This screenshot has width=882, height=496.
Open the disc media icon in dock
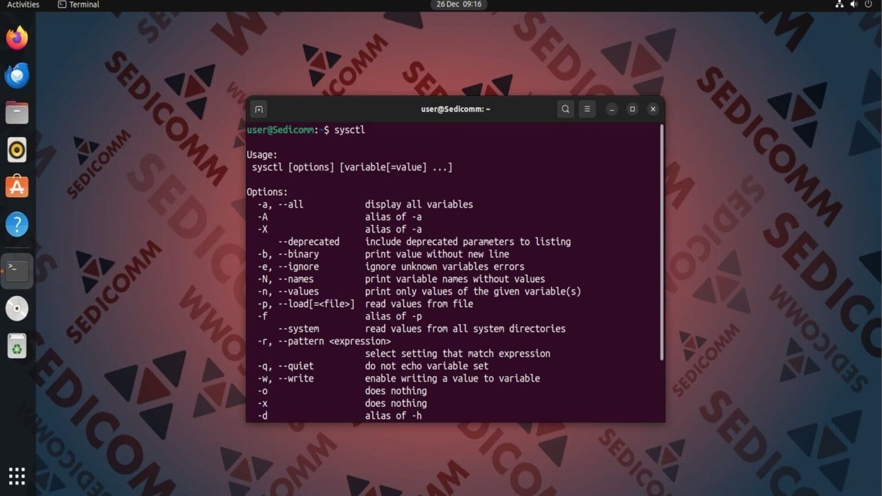[x=17, y=309]
